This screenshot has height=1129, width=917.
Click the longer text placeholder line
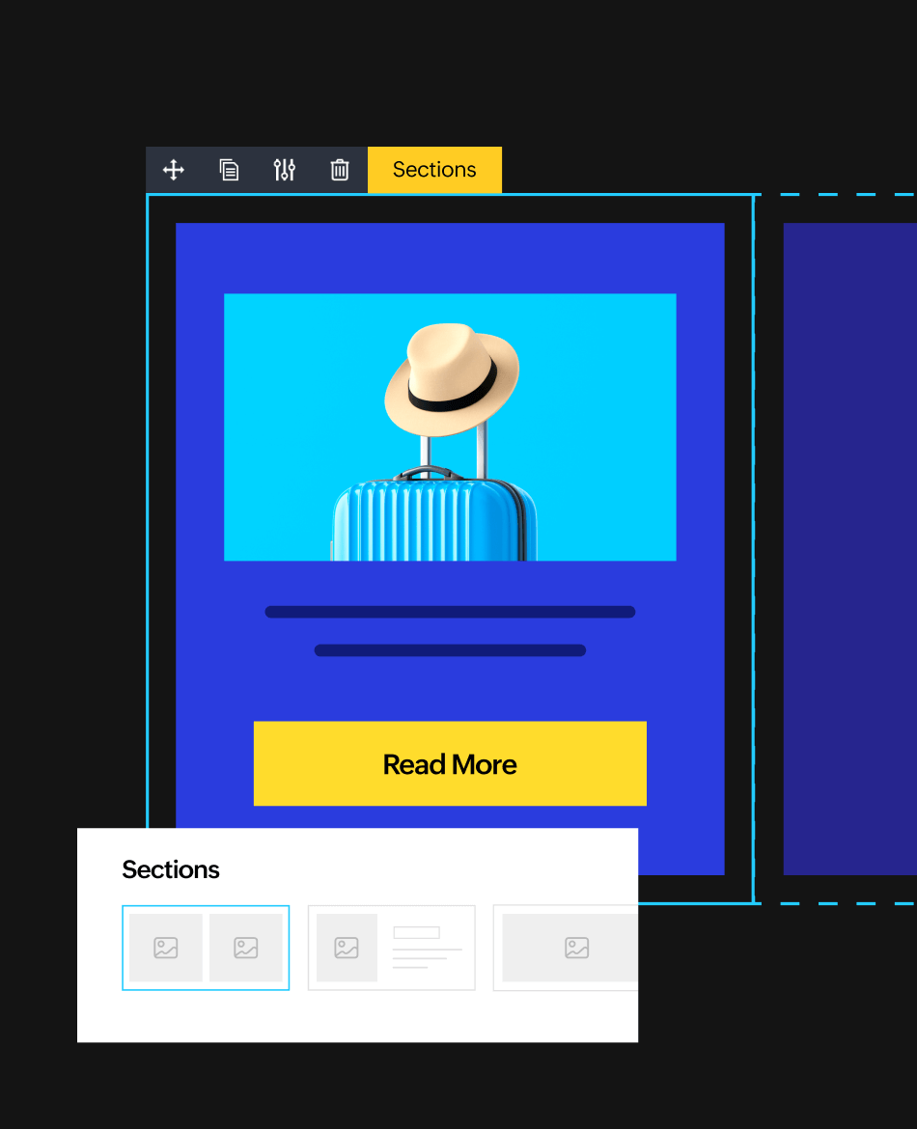(x=450, y=612)
